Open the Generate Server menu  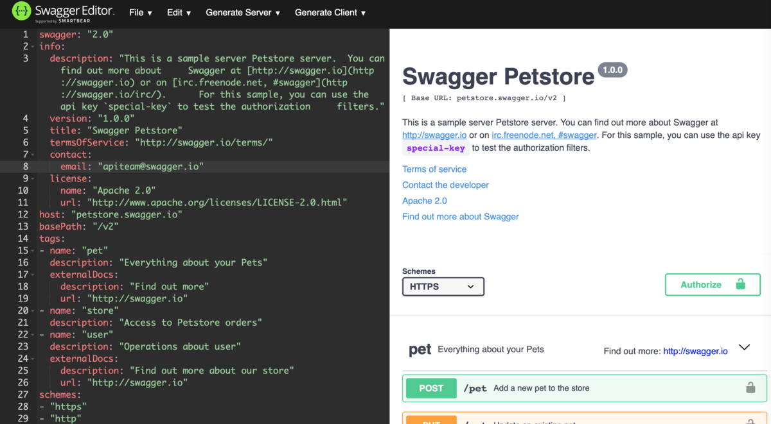point(243,12)
